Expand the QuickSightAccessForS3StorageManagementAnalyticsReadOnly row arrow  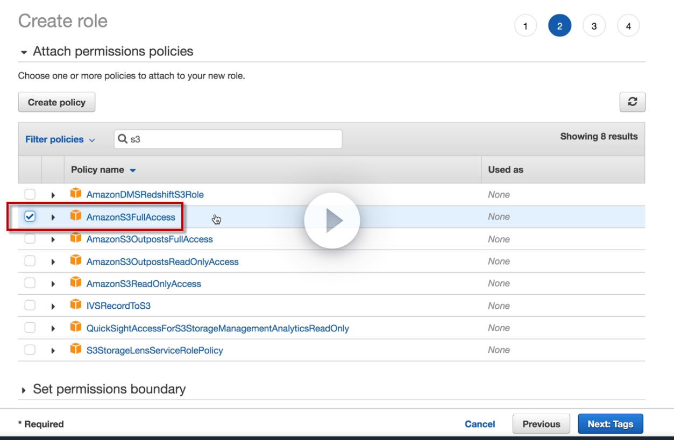pyautogui.click(x=53, y=329)
